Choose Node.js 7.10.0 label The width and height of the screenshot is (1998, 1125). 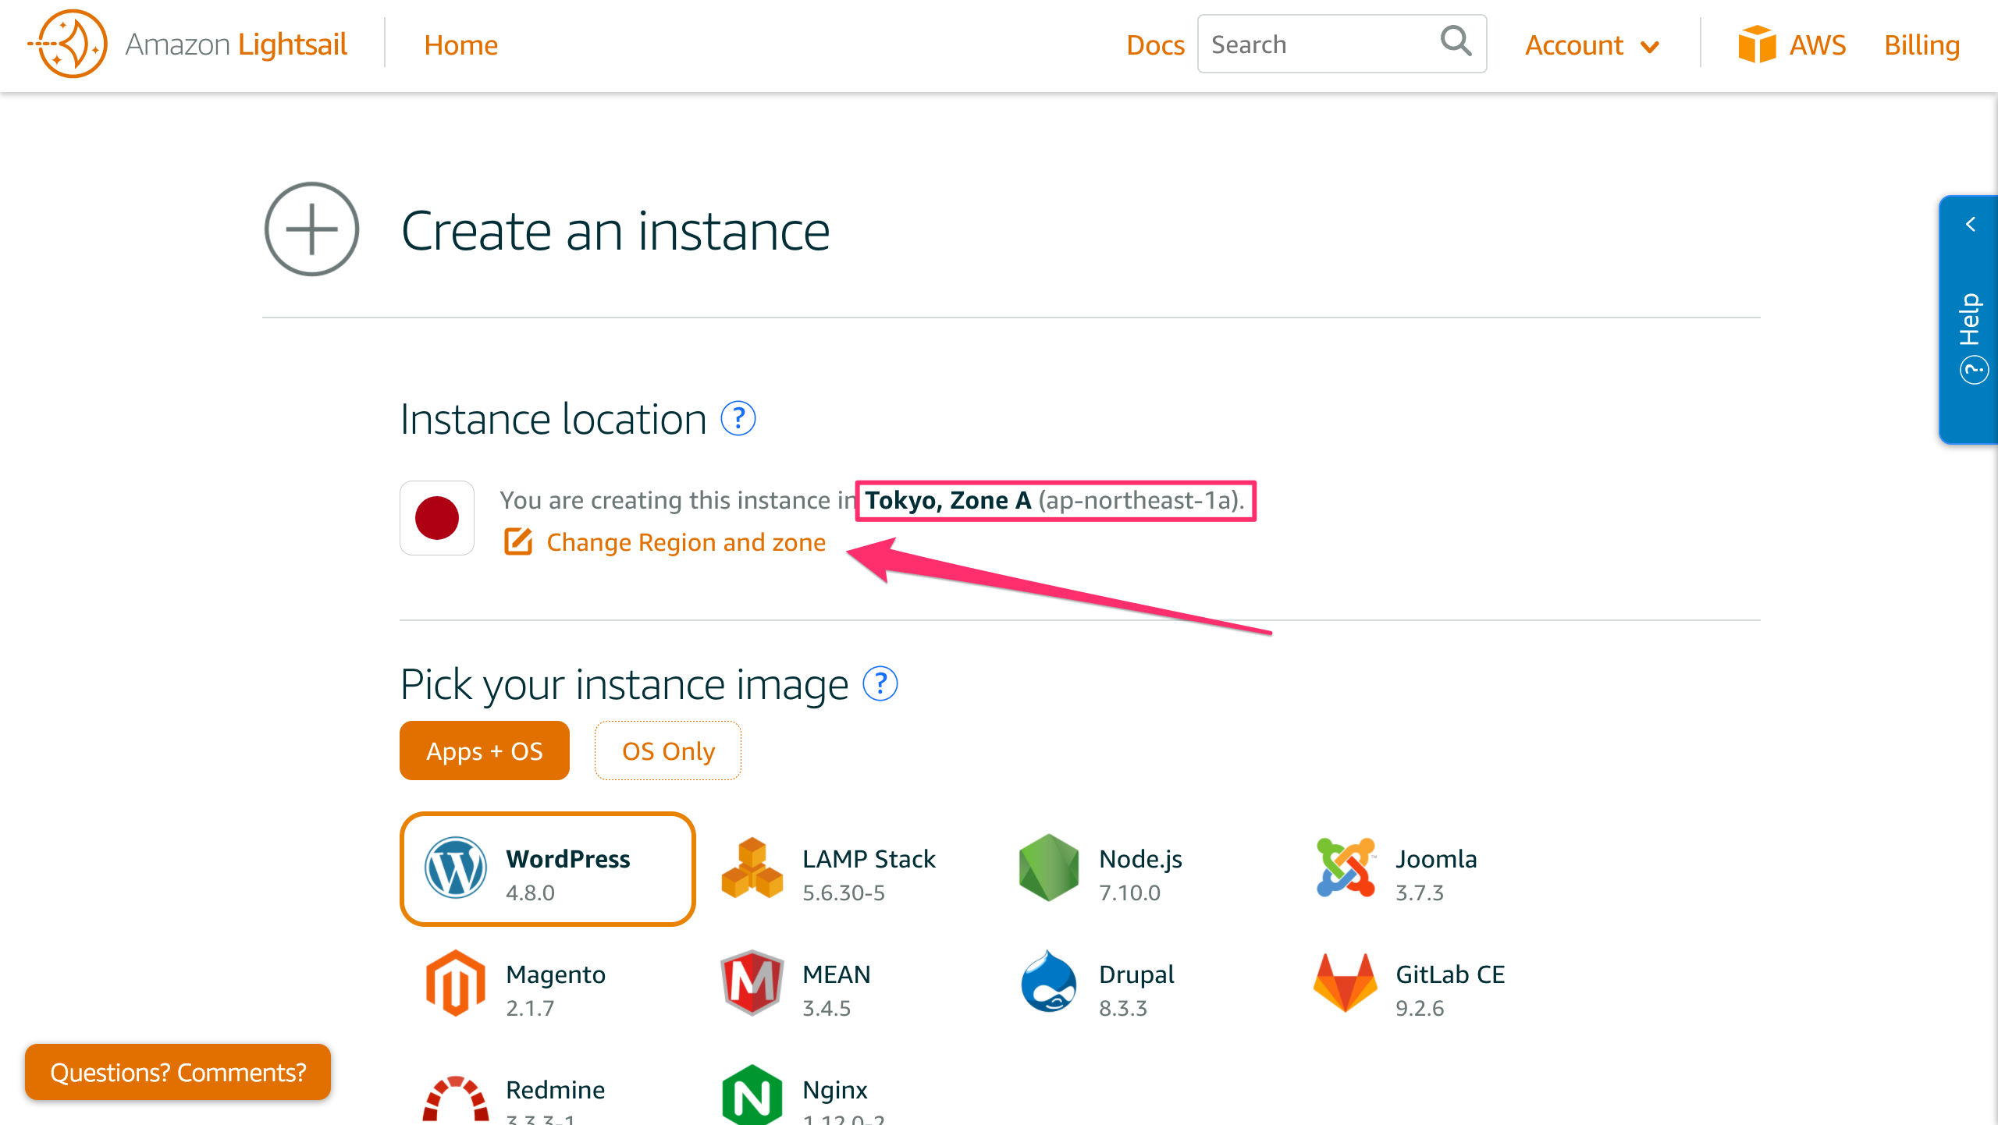[x=1140, y=875]
